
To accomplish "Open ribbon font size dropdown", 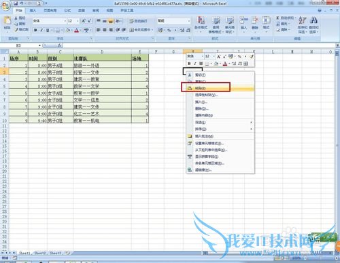I will point(78,21).
